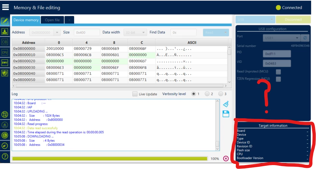This screenshot has height=169, width=316.
Task: Expand the Address dropdown arrow
Action: click(57, 32)
